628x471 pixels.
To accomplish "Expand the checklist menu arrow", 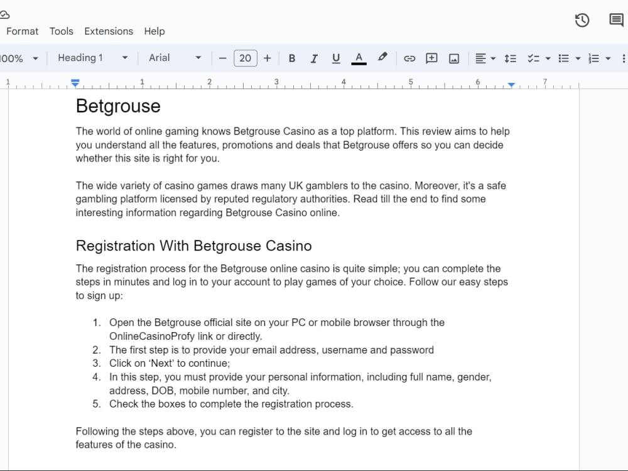I will tap(548, 58).
